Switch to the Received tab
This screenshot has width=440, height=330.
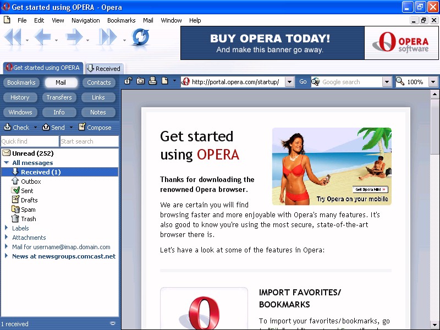105,69
